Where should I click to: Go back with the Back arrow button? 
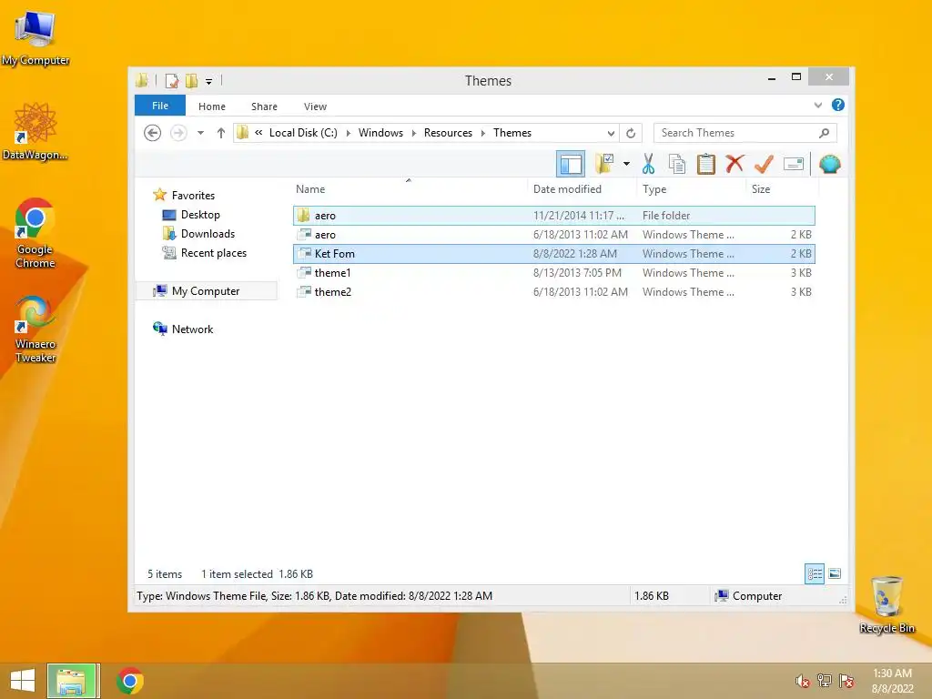(x=152, y=133)
